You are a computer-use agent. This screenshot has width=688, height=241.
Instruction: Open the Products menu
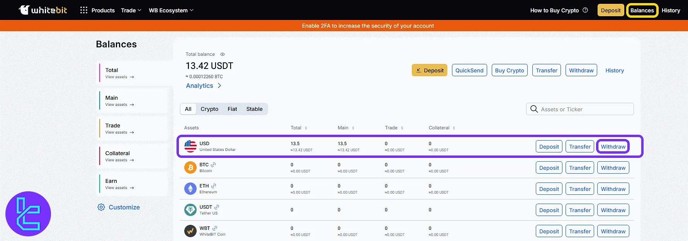click(103, 10)
